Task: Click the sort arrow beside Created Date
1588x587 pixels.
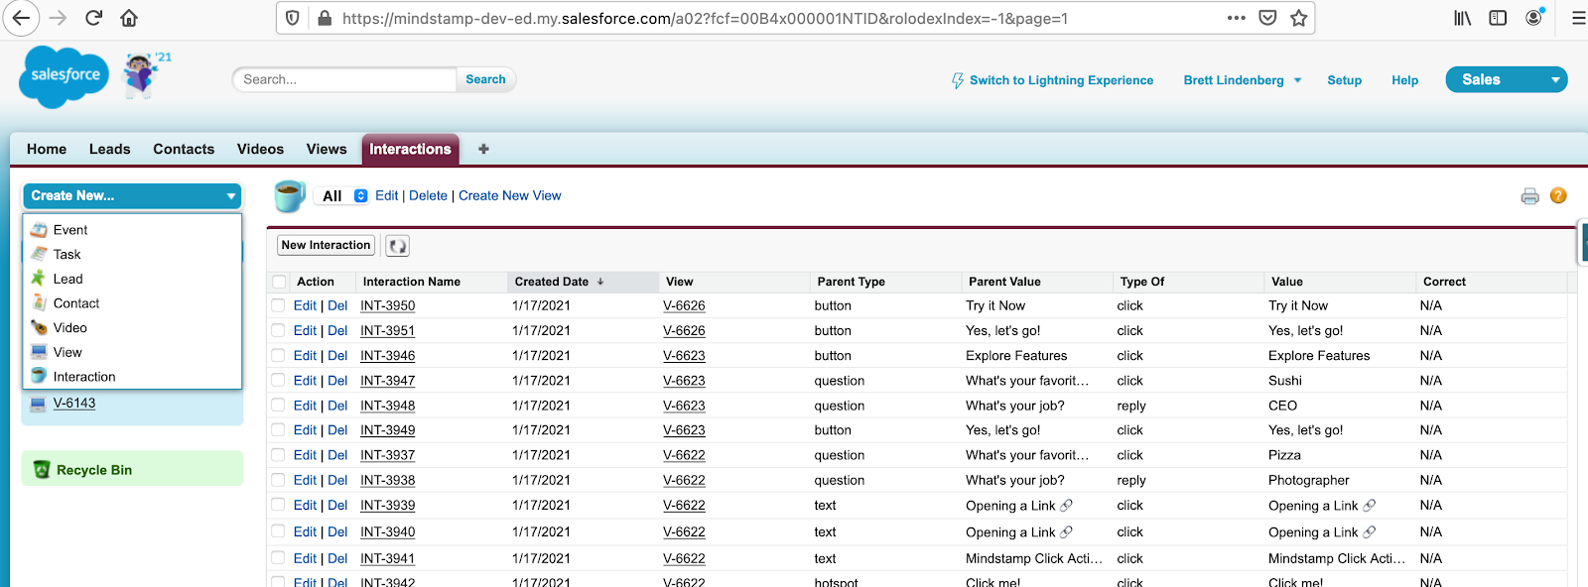Action: pyautogui.click(x=600, y=282)
